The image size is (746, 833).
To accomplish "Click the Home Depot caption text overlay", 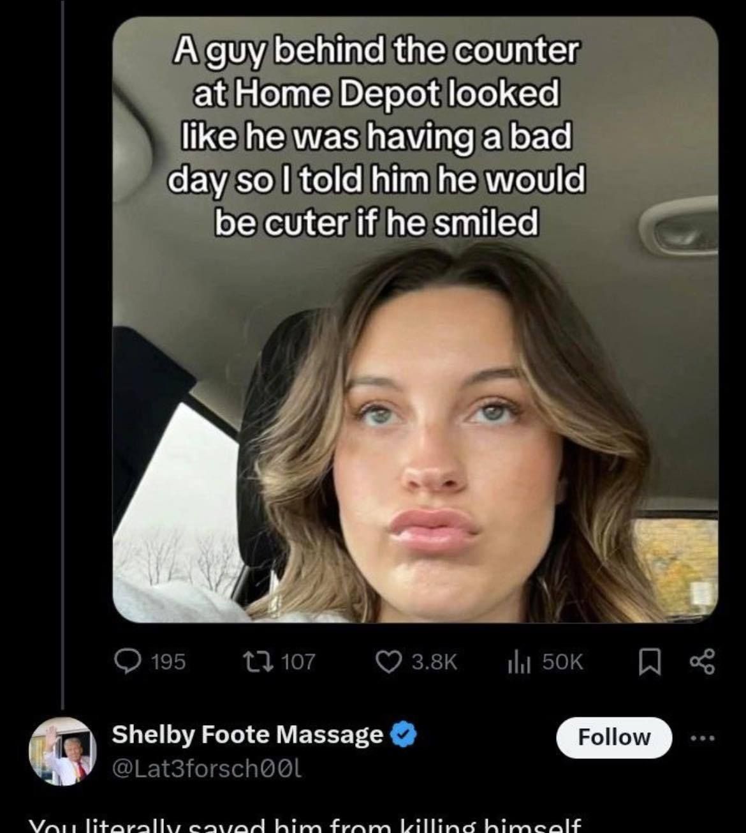I will click(376, 136).
